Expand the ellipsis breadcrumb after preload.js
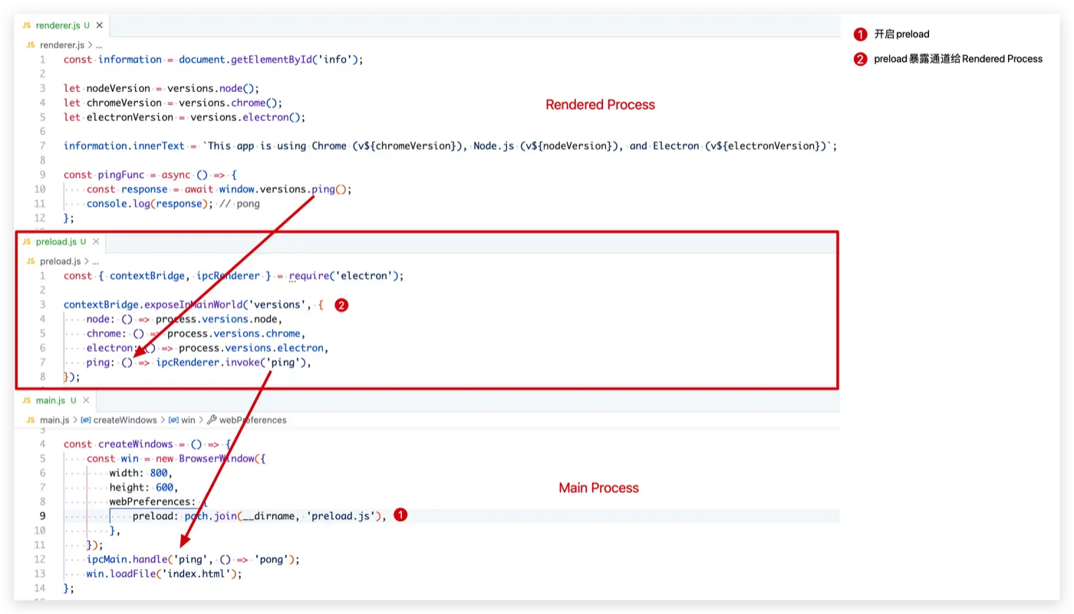The image size is (1074, 614). pyautogui.click(x=95, y=261)
